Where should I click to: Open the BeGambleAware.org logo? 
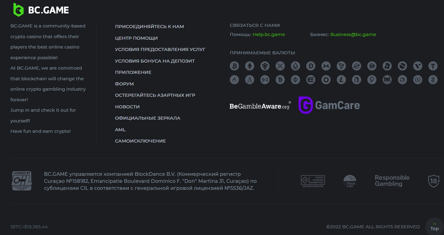[x=260, y=106]
